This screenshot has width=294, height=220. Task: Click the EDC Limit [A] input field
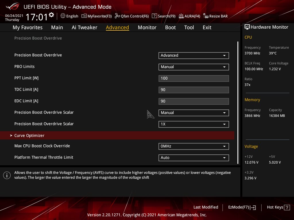(194, 101)
